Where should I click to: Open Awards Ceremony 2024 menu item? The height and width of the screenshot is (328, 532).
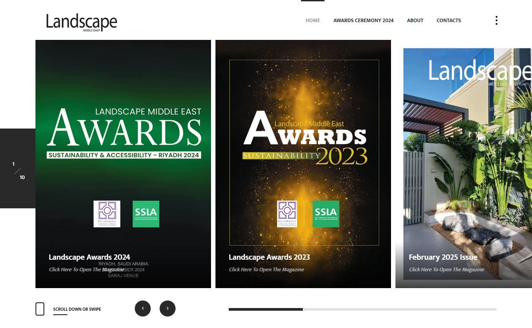[x=364, y=20]
